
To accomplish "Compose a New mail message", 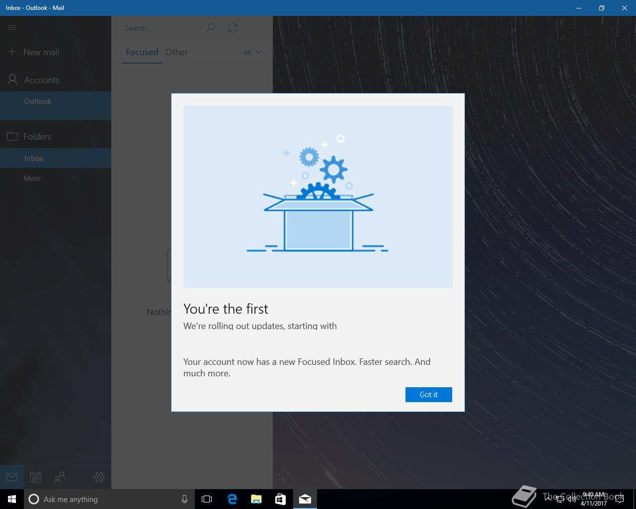I will coord(56,52).
